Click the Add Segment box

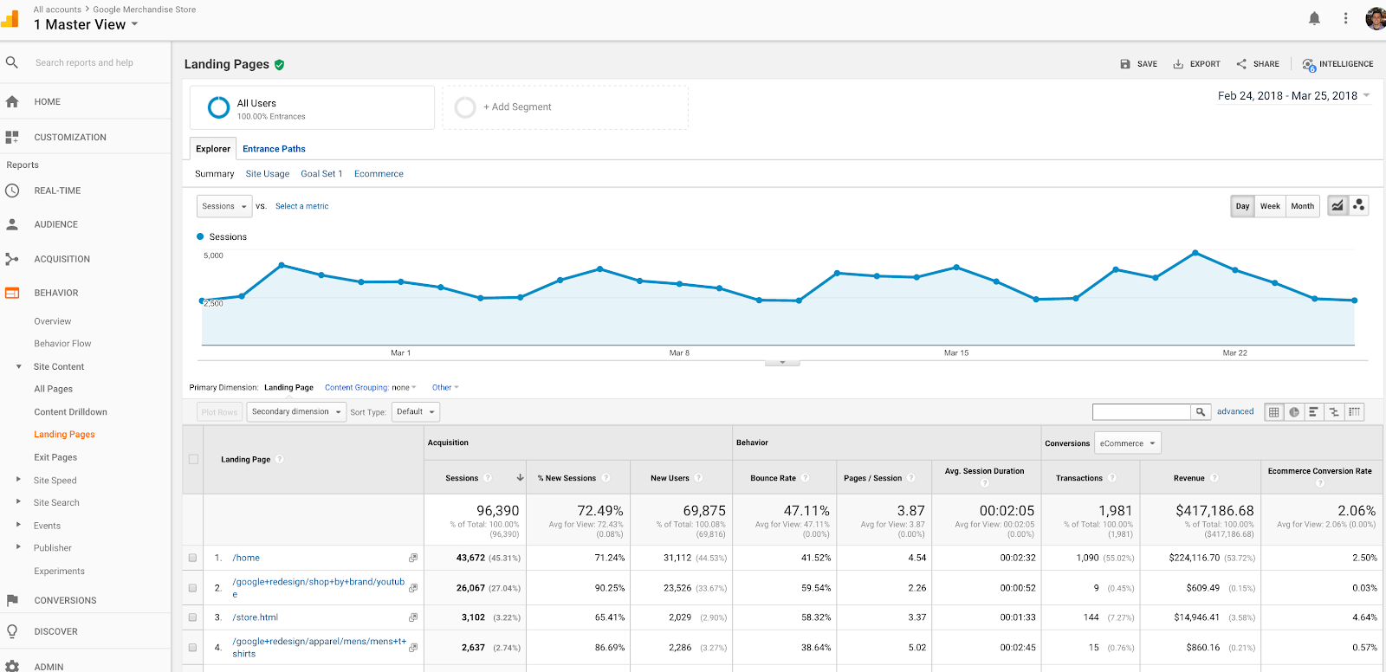pos(566,107)
